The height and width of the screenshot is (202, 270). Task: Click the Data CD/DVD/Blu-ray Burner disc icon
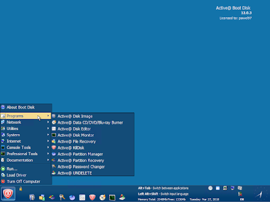tap(54, 122)
